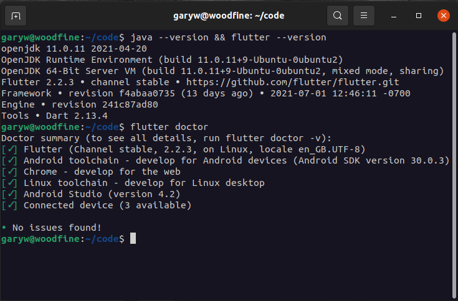
Task: Click the window title garyw@woodfine: ~/code
Action: (x=229, y=16)
